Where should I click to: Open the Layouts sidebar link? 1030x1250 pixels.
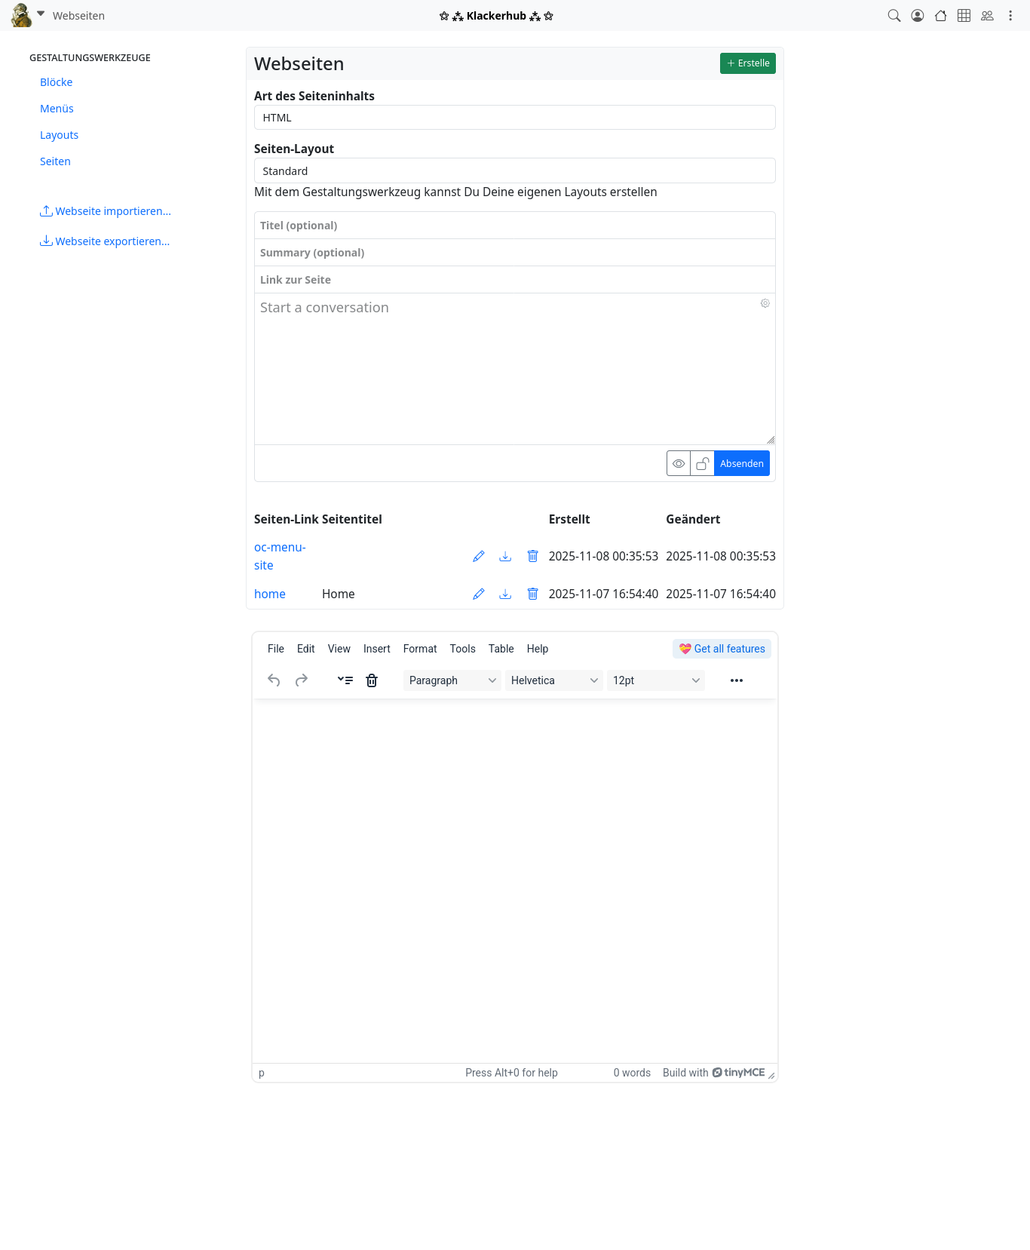60,135
